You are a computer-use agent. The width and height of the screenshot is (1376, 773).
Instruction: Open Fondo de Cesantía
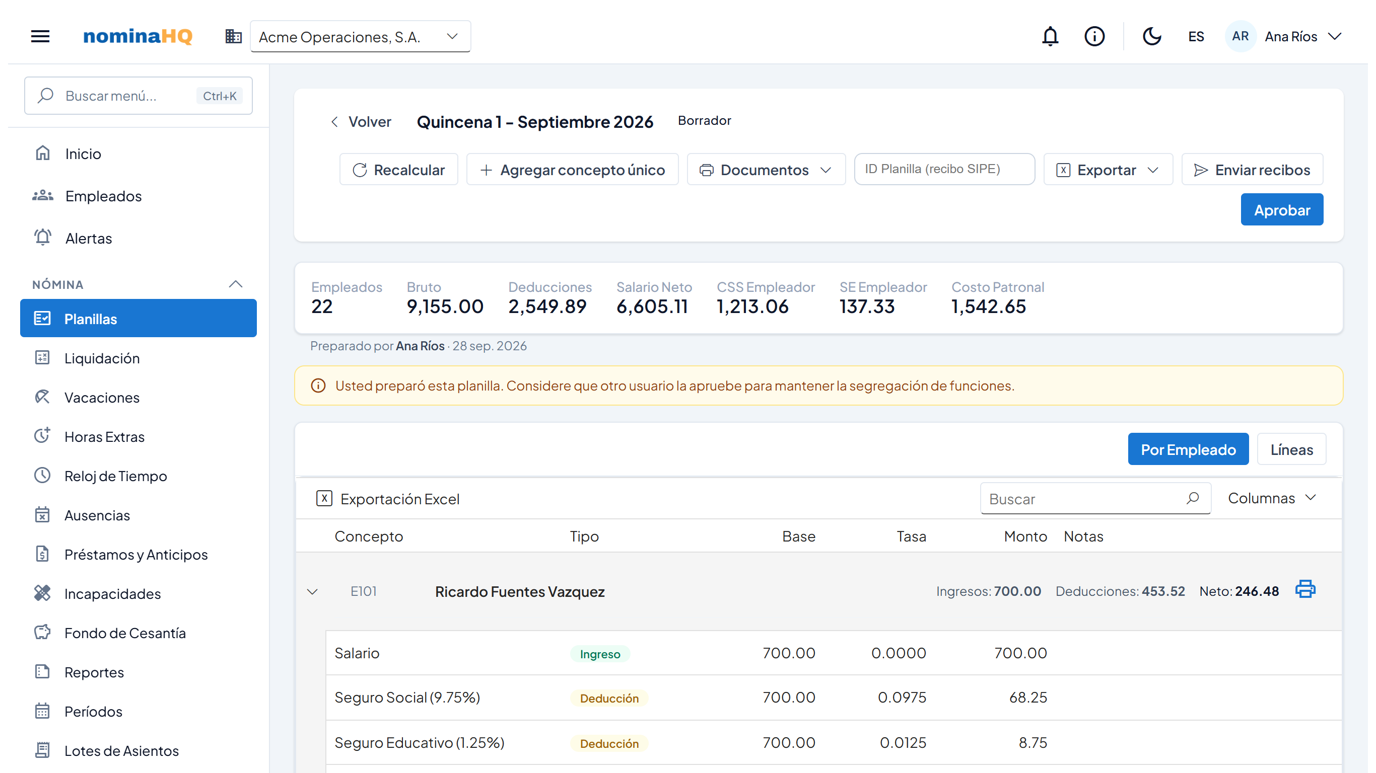click(x=139, y=633)
